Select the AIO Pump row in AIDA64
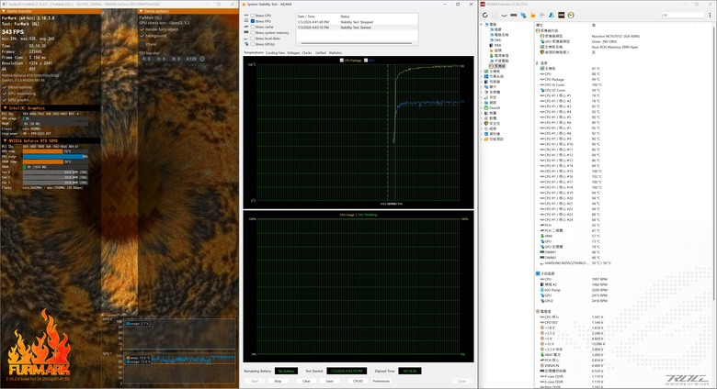 (574, 290)
